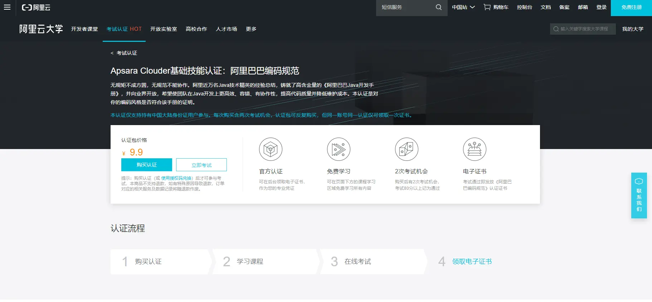This screenshot has width=652, height=302.
Task: Click the price 9.9 value
Action: pyautogui.click(x=136, y=152)
